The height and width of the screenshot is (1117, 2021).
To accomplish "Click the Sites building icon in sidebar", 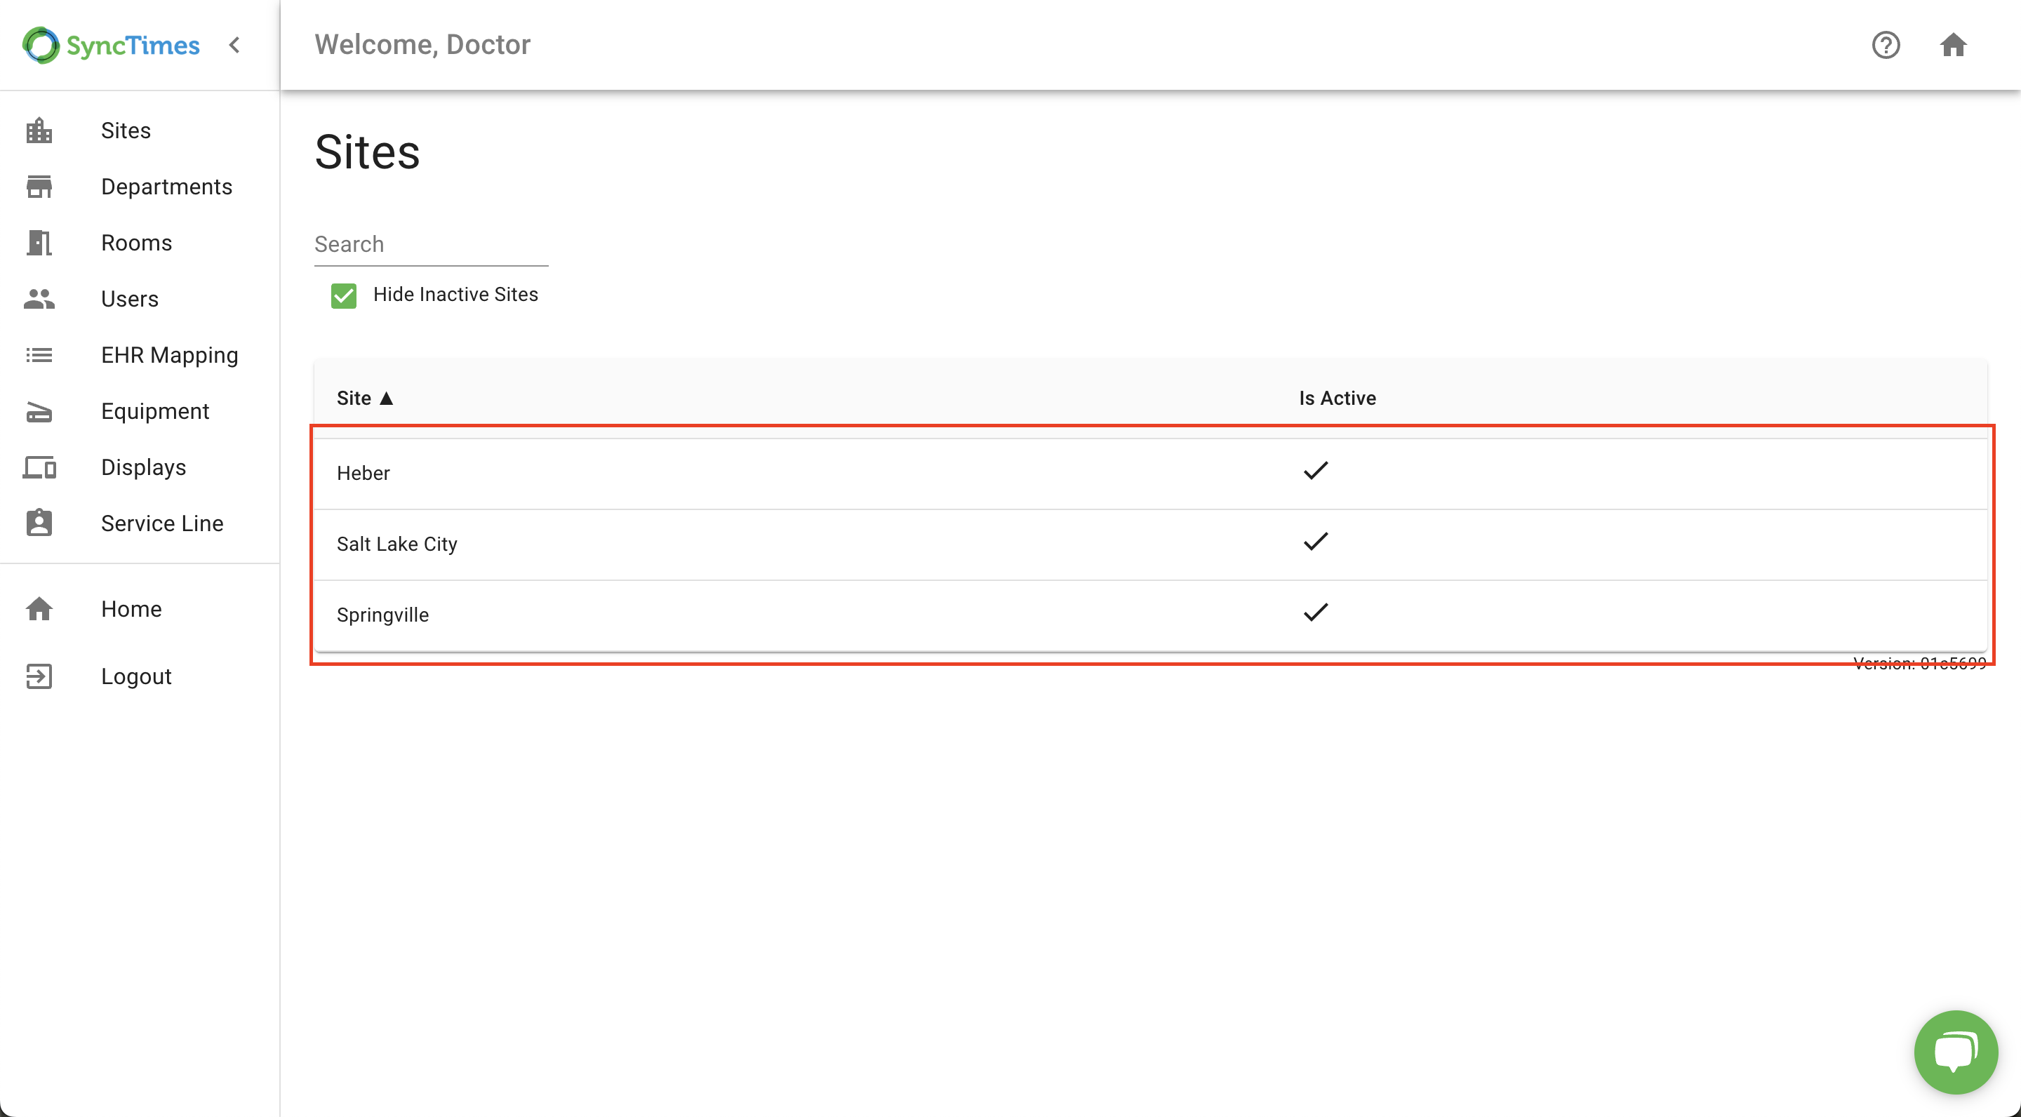I will click(x=39, y=131).
